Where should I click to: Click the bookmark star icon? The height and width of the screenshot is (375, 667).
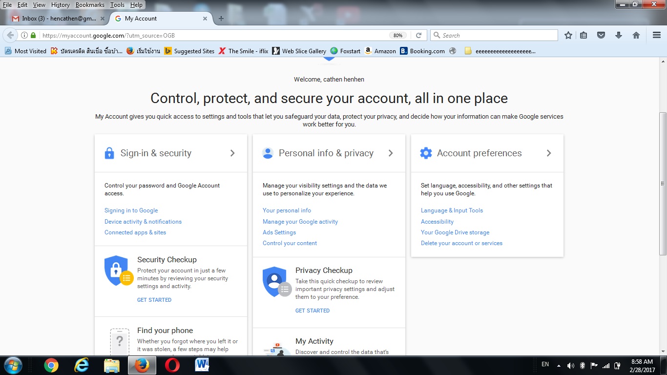pyautogui.click(x=568, y=35)
